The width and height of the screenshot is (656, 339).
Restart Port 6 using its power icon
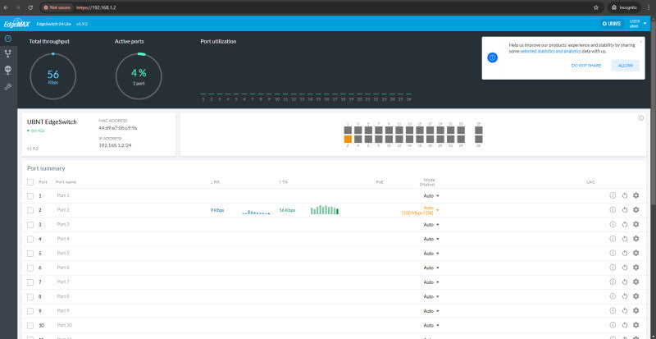click(625, 268)
